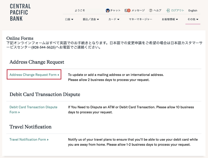Expand the カード dropdown menu
Image resolution: width=208 pixels, height=158 pixels.
pos(114,19)
